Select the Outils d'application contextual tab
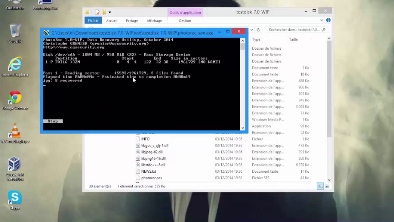 pyautogui.click(x=185, y=13)
